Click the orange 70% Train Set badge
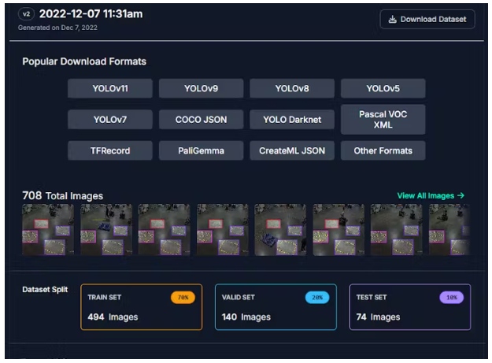 pyautogui.click(x=183, y=298)
